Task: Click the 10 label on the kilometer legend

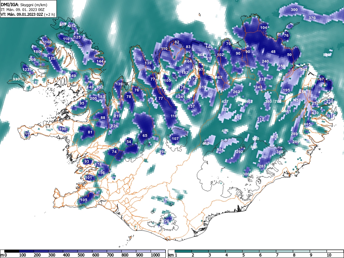Action: click(329, 255)
